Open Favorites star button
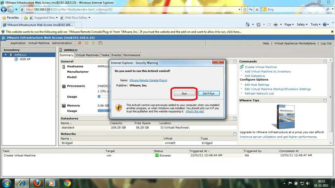The height and width of the screenshot is (188, 335). [x=10, y=18]
